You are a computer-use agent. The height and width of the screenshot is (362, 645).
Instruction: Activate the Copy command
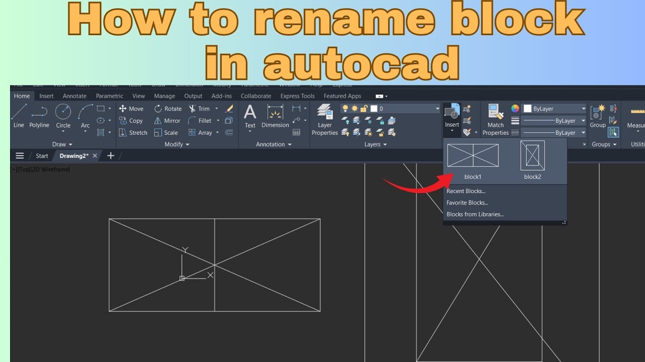pyautogui.click(x=131, y=121)
